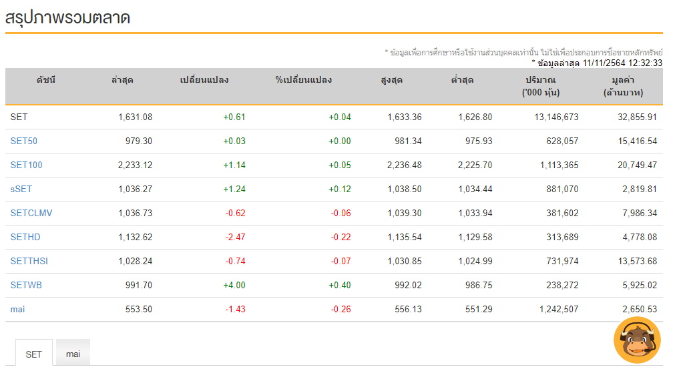Screen dimensions: 681x367
Task: Open the SETTHSI index link
Action: pyautogui.click(x=29, y=261)
